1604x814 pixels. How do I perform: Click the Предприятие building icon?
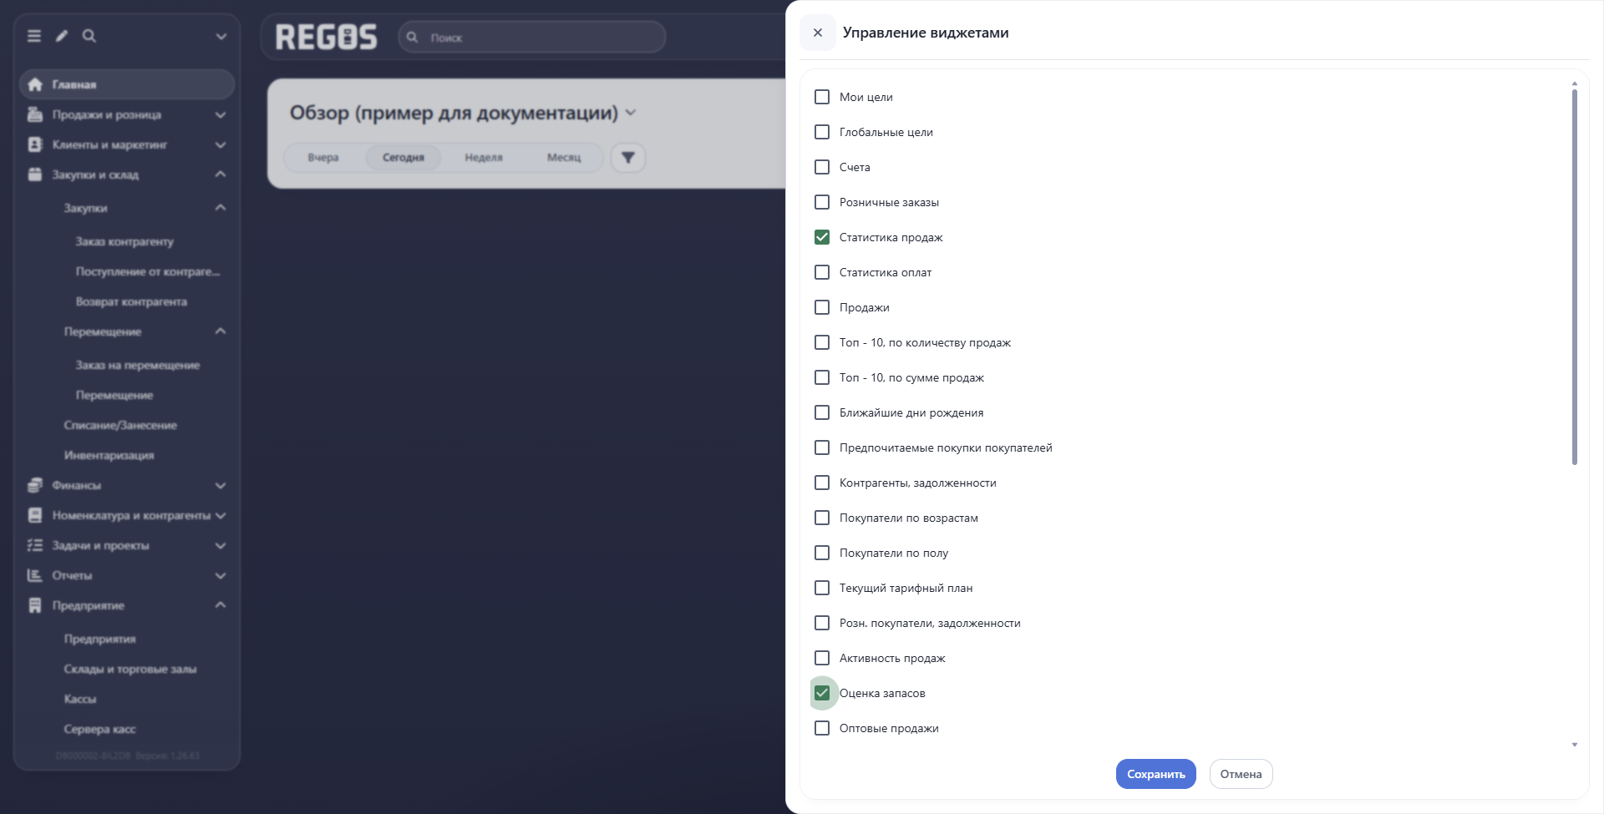point(35,605)
